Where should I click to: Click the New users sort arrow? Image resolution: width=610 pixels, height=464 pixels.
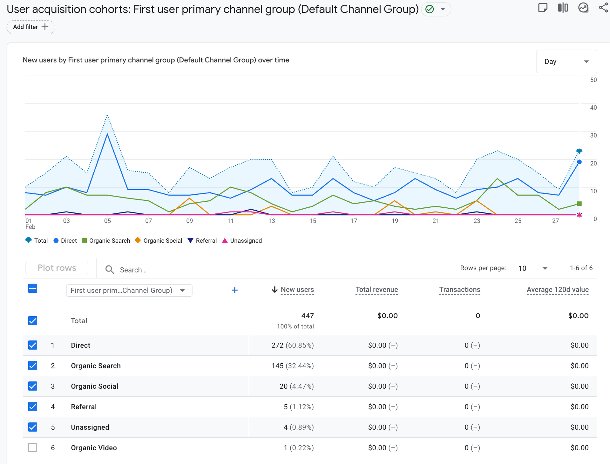click(274, 290)
